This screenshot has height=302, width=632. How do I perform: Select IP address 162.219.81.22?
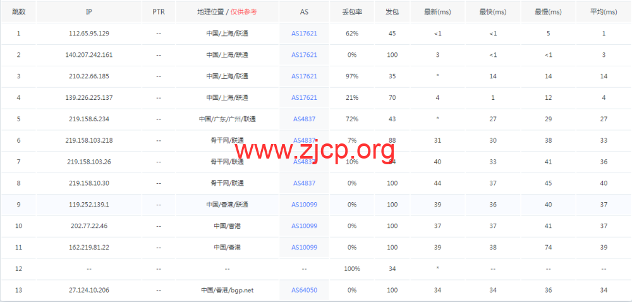pos(89,247)
